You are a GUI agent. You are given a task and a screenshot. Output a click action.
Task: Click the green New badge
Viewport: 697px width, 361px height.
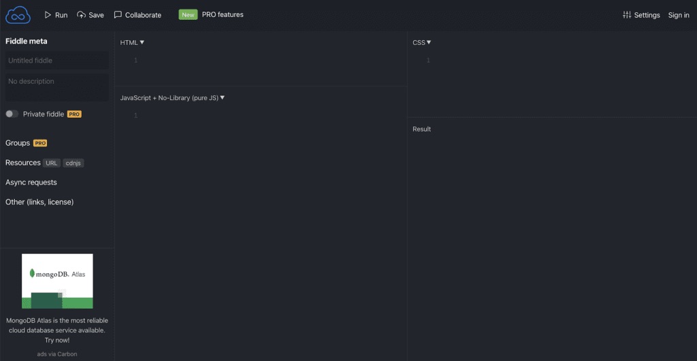[188, 14]
